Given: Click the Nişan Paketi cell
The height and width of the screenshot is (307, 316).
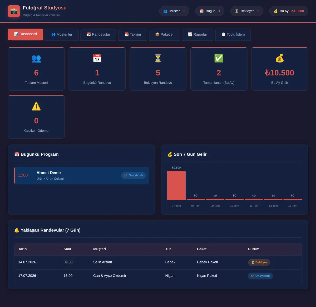Looking at the screenshot, I should [207, 276].
